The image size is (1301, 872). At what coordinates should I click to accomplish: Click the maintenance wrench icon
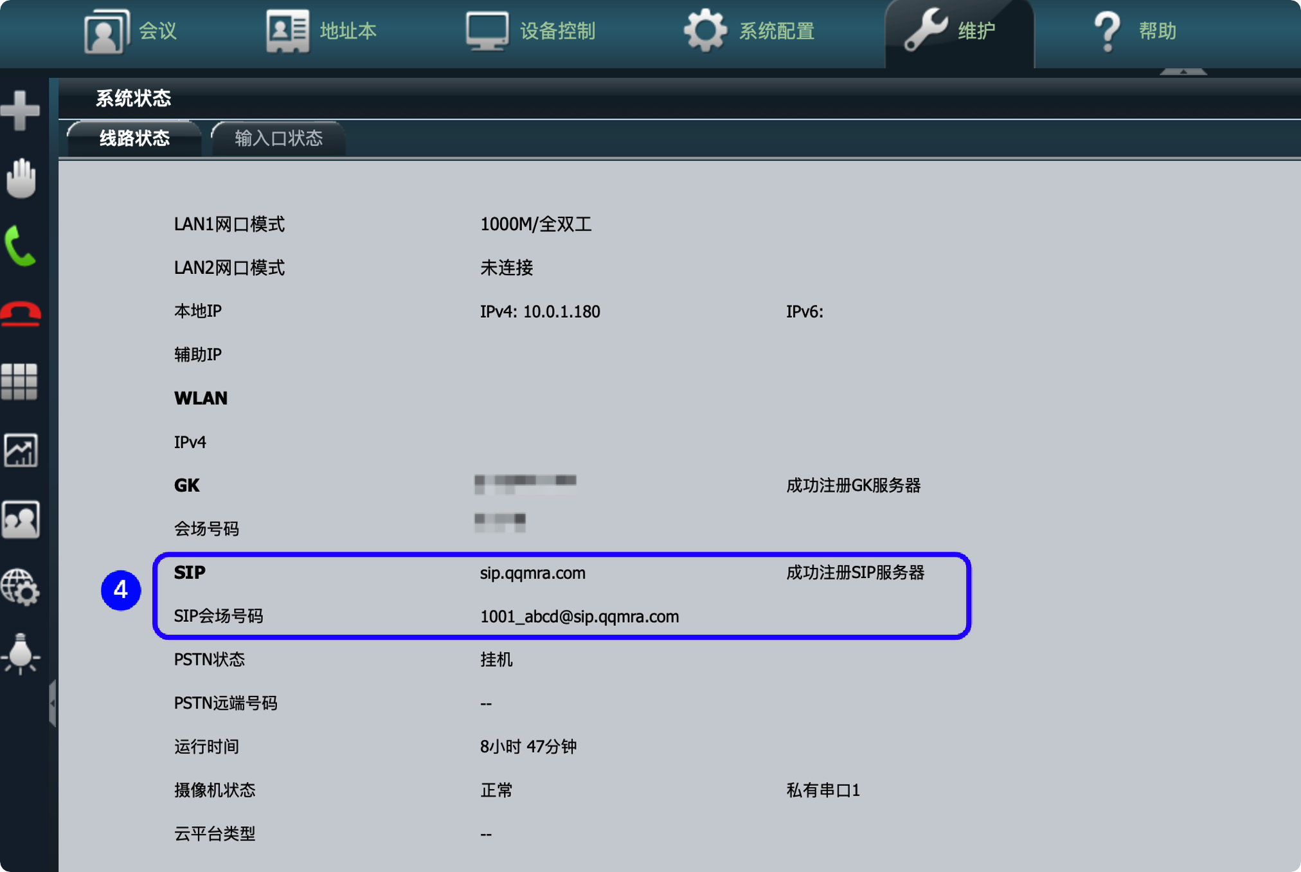[x=926, y=30]
